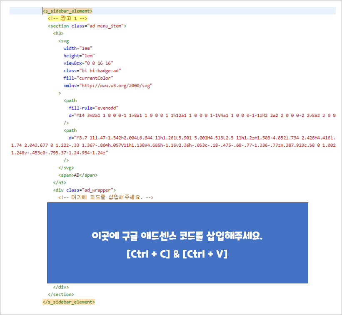342x315 pixels.
Task: Click the fill-rule="evenodd" attribute line
Action: (x=94, y=108)
